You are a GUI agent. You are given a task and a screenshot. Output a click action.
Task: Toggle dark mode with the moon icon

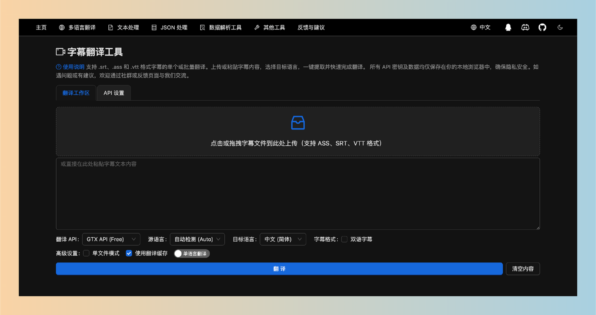click(x=560, y=27)
